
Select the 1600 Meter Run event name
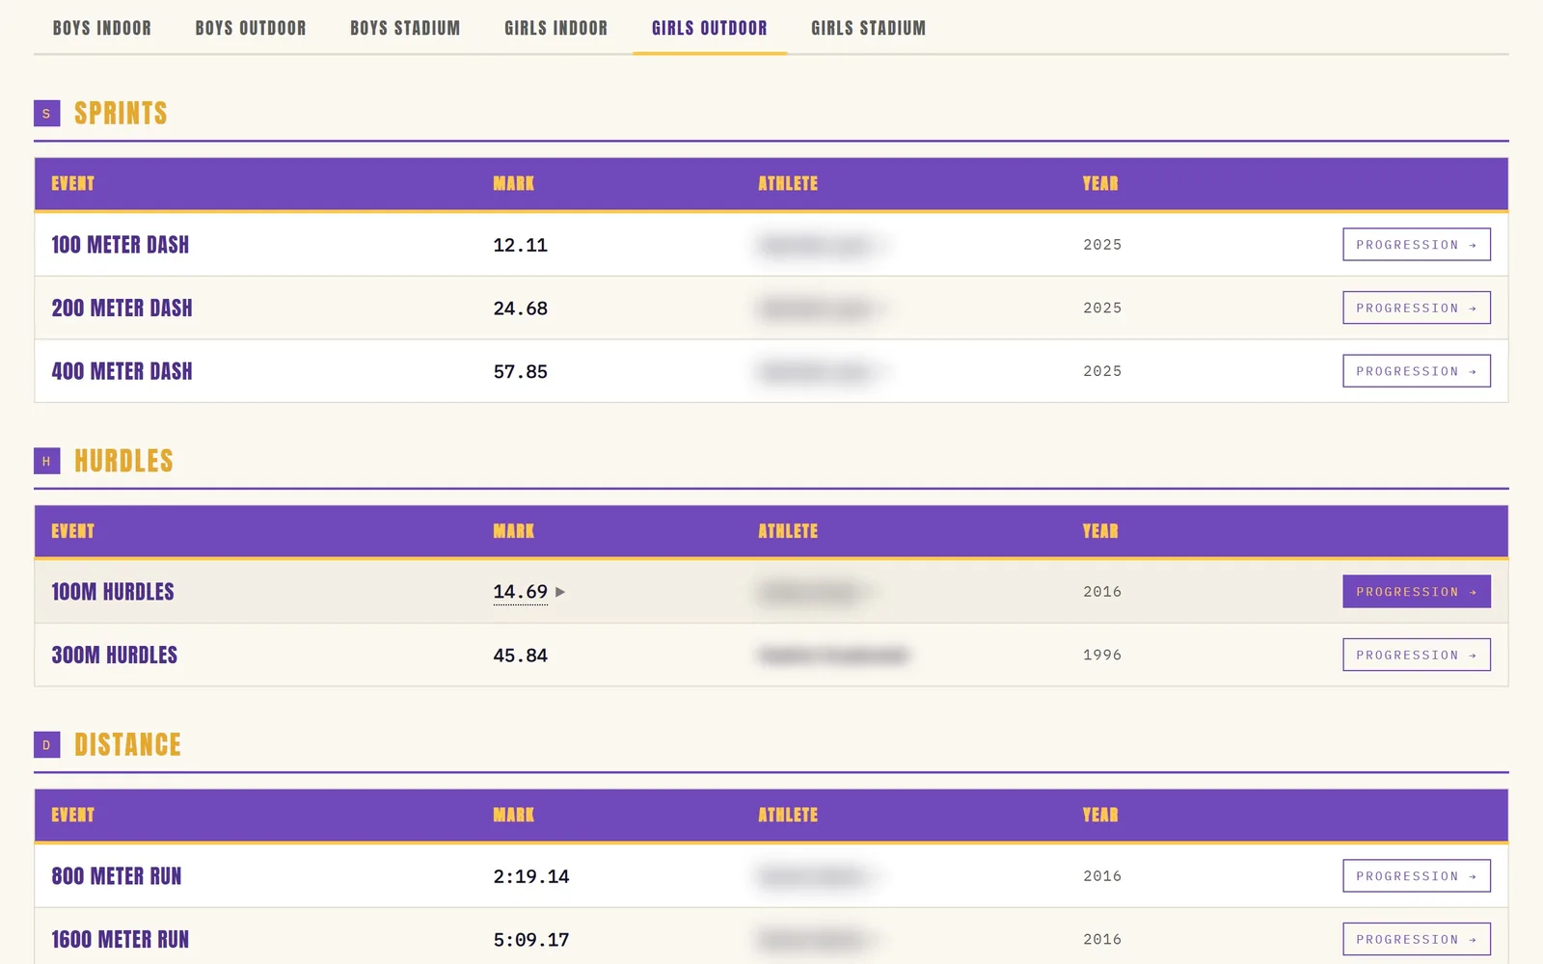pos(121,940)
